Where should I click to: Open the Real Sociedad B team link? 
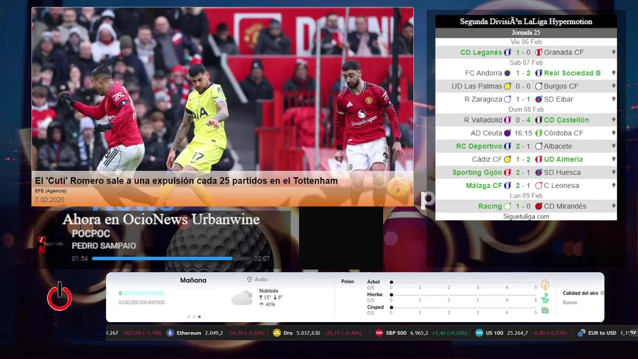click(x=572, y=73)
